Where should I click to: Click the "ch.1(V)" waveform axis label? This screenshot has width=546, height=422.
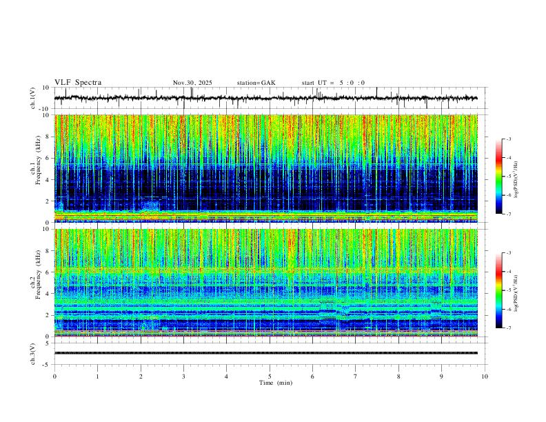click(x=33, y=98)
